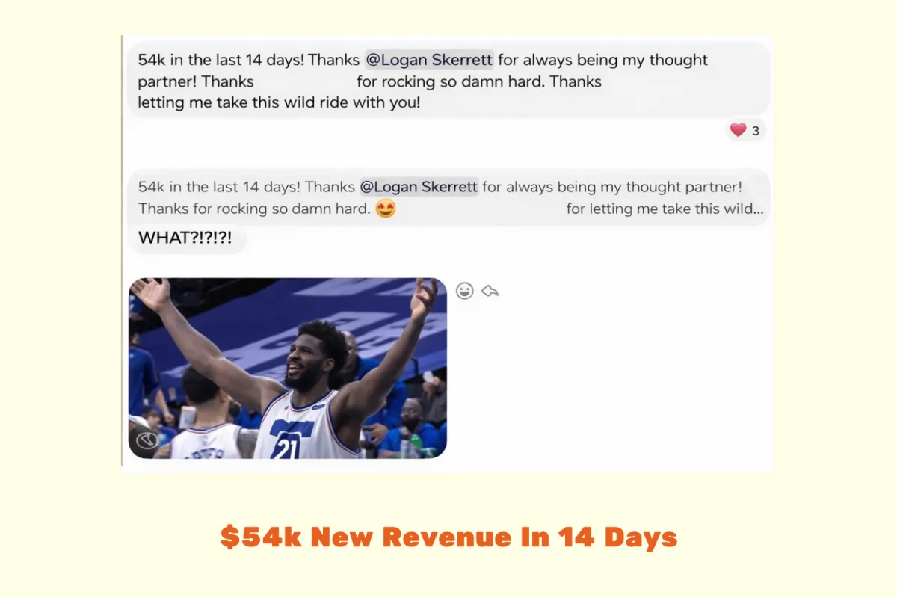This screenshot has height=598, width=897.
Task: Click the GIF badge icon on the image corner
Action: click(147, 441)
